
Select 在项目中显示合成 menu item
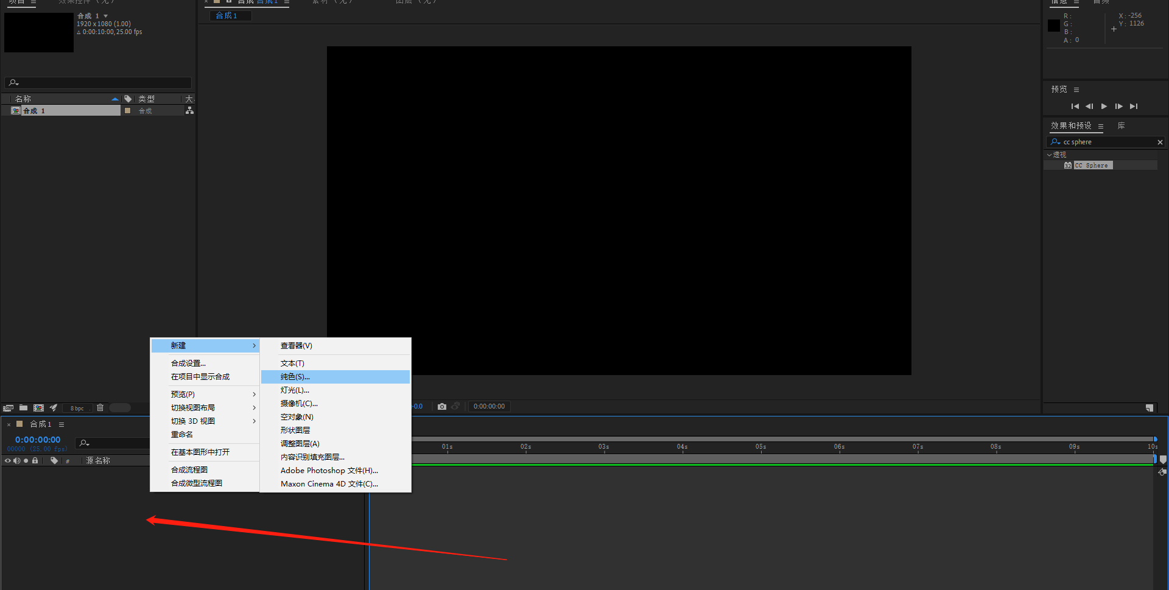205,377
